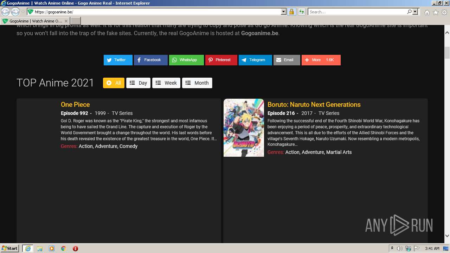Image resolution: width=450 pixels, height=253 pixels.
Task: Close the GogoAnime tab
Action: click(x=66, y=21)
